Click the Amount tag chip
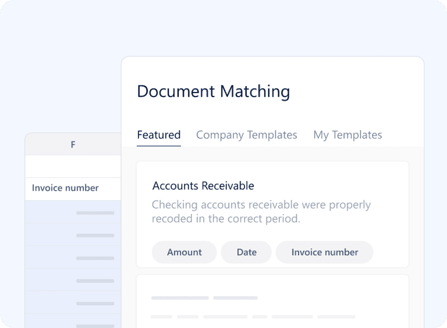This screenshot has width=447, height=328. (184, 252)
